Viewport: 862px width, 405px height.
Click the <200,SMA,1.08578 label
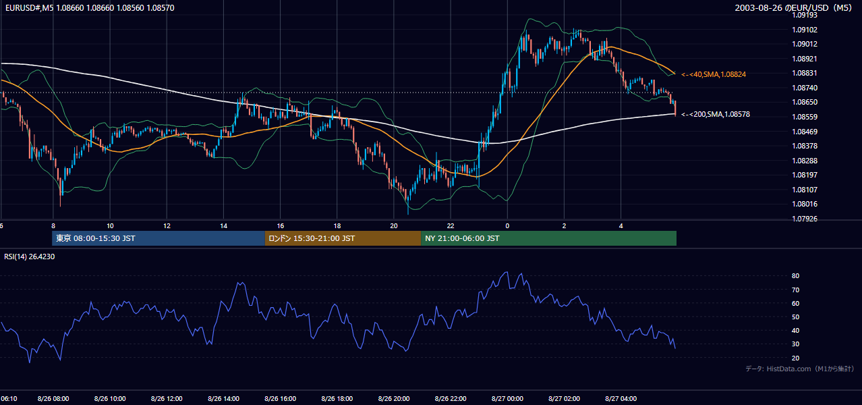tap(716, 115)
